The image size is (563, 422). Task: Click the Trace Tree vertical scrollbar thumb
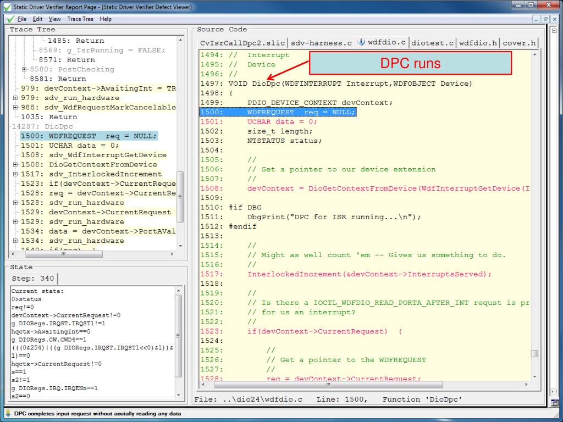click(180, 197)
